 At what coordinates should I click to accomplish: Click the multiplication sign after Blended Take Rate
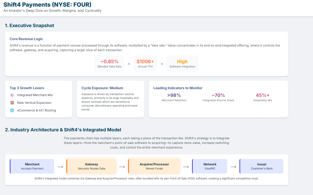coord(129,64)
